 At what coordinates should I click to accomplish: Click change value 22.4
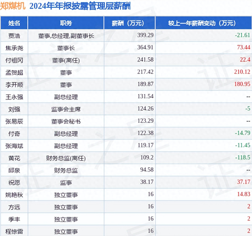[245, 60]
